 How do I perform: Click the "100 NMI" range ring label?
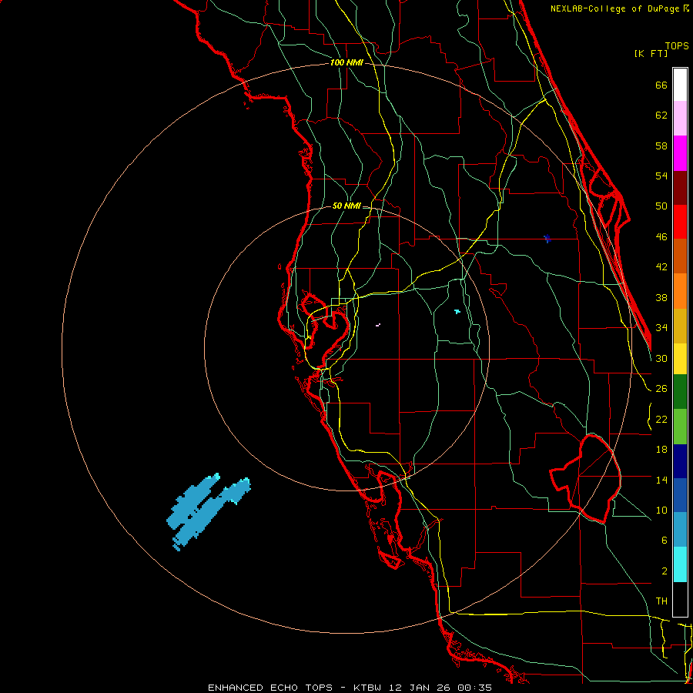click(346, 63)
